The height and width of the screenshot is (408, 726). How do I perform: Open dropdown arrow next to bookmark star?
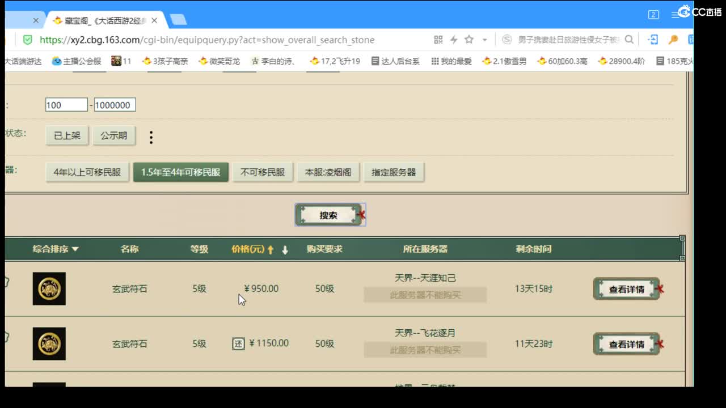coord(484,40)
